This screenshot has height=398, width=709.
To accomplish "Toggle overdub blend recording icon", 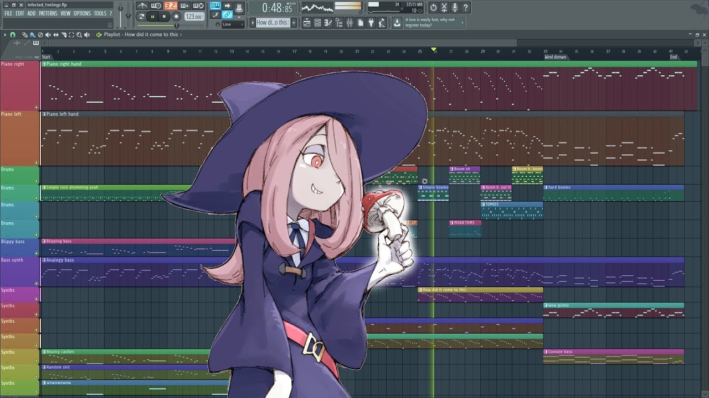I will click(x=184, y=6).
